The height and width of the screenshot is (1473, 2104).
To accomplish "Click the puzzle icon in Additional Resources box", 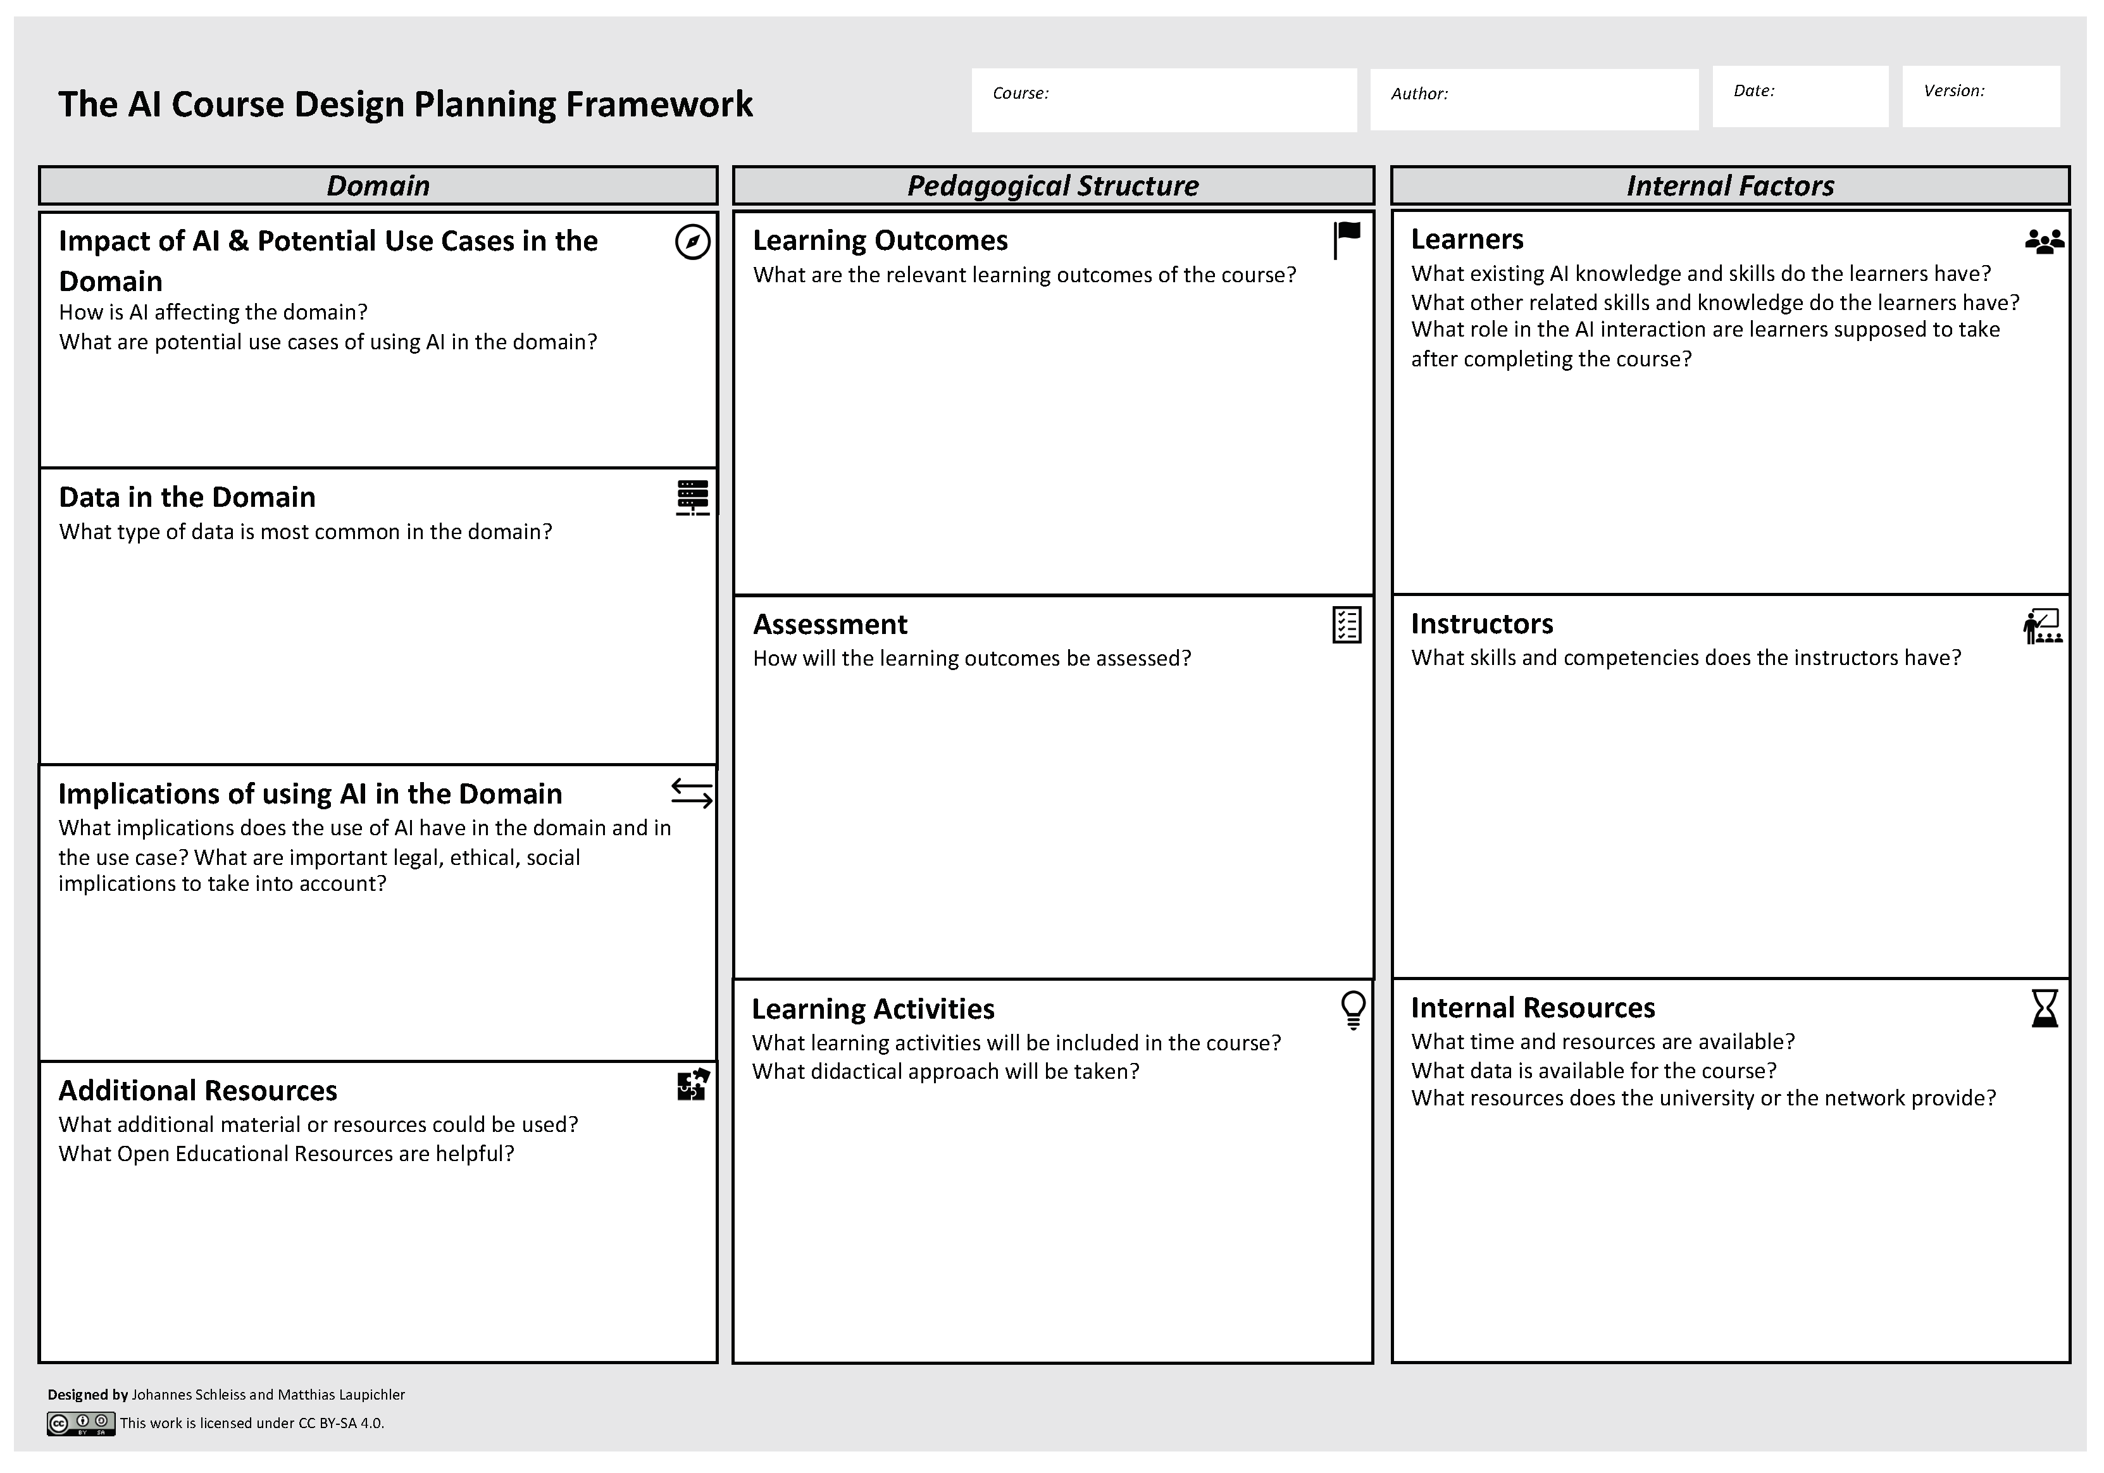I will (x=693, y=1085).
